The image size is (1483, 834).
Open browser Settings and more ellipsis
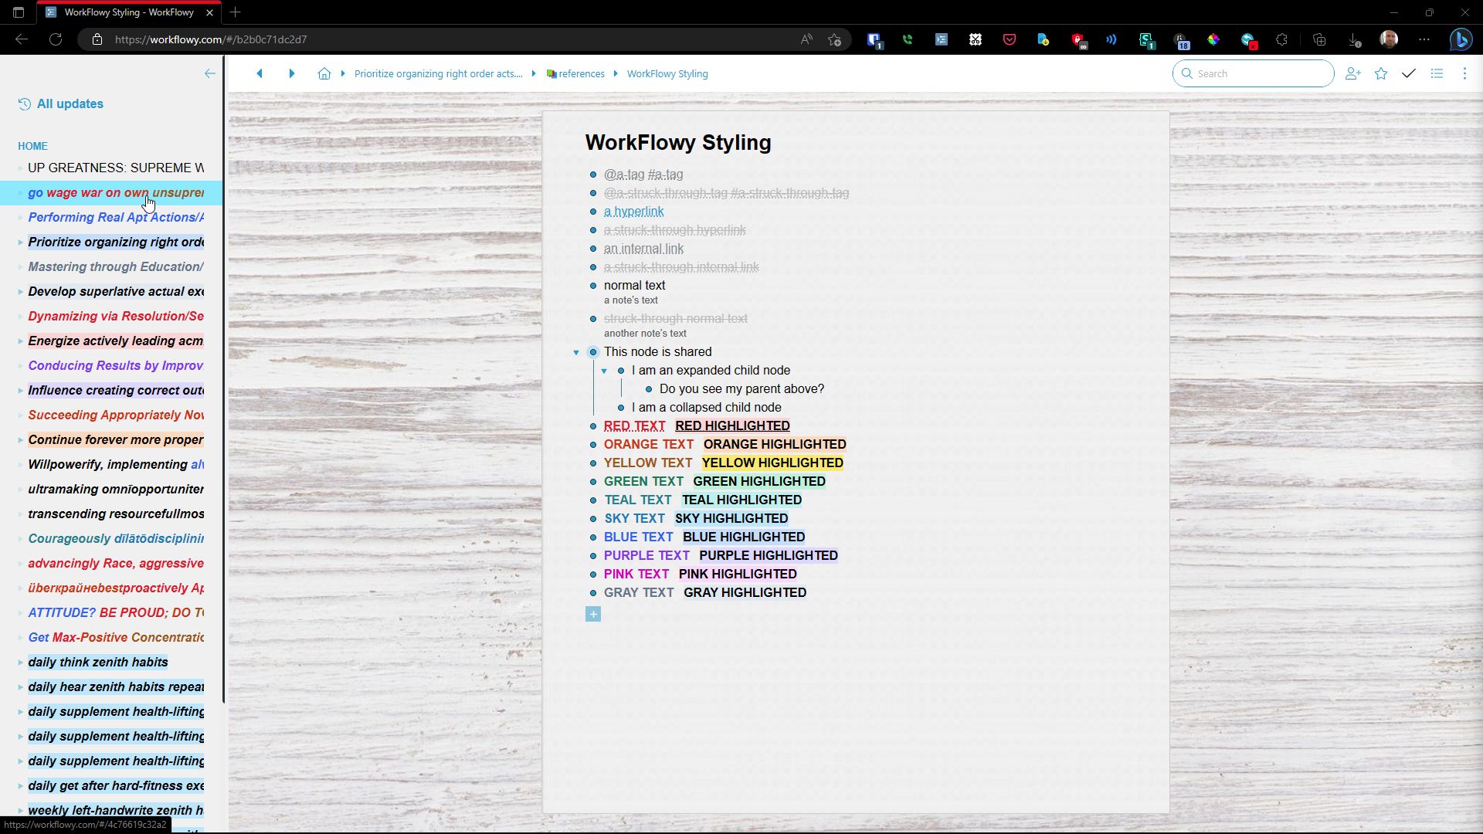(1424, 39)
